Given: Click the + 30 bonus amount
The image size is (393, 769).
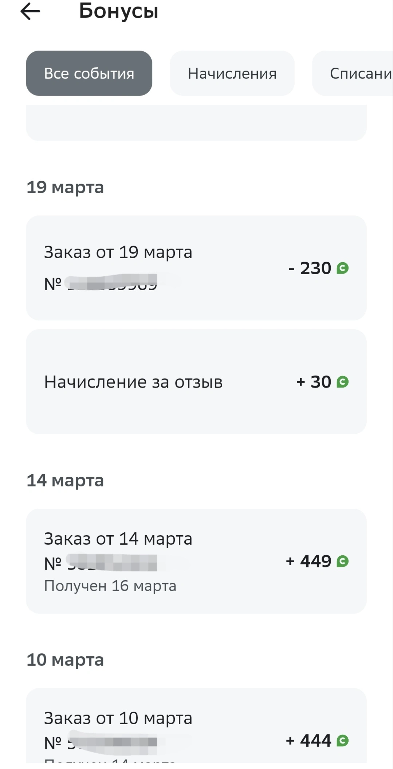Looking at the screenshot, I should [314, 382].
